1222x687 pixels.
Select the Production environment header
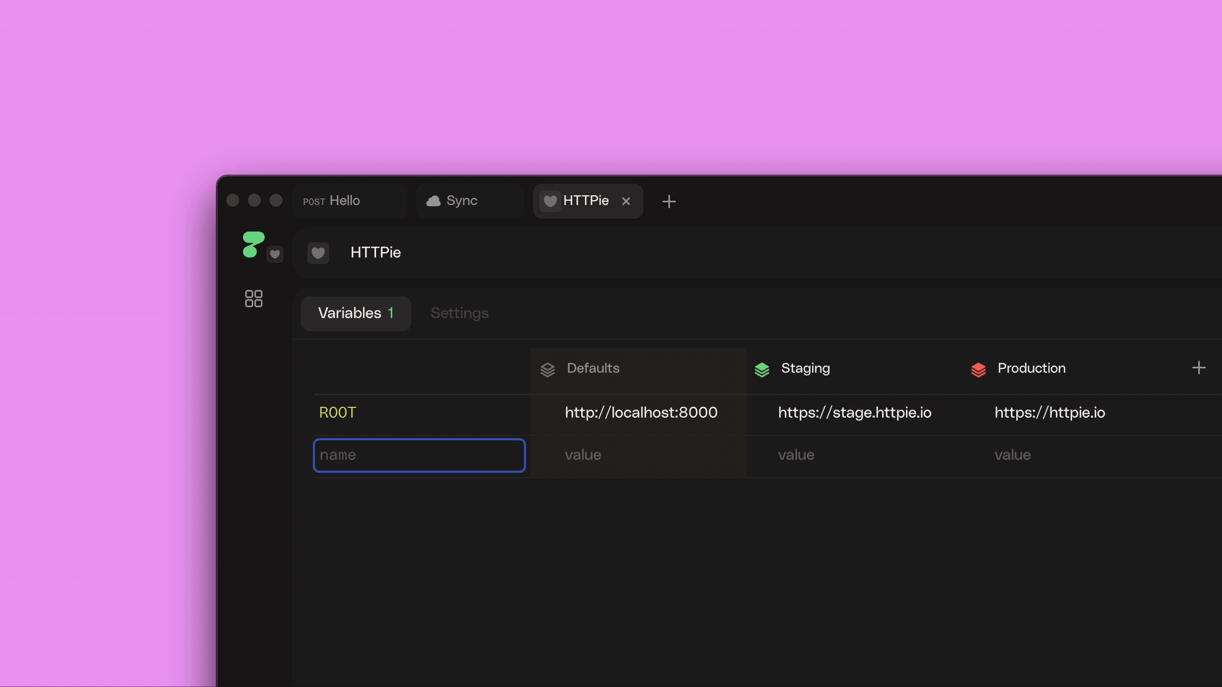[x=1032, y=368]
